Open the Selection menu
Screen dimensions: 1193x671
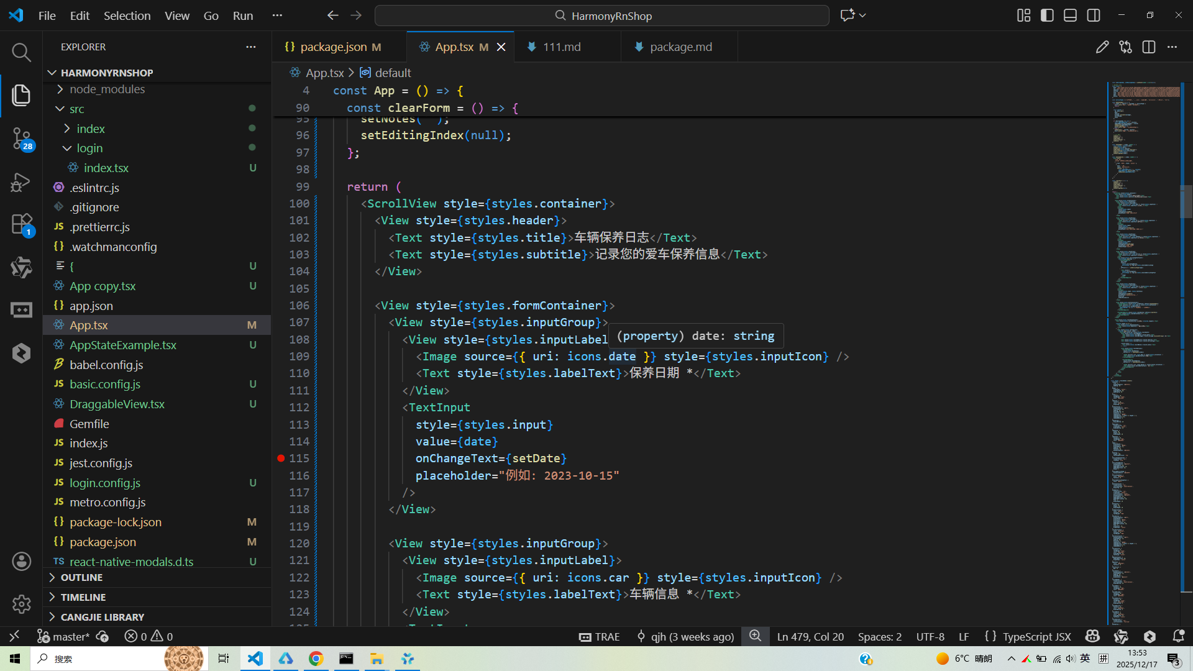pyautogui.click(x=127, y=16)
